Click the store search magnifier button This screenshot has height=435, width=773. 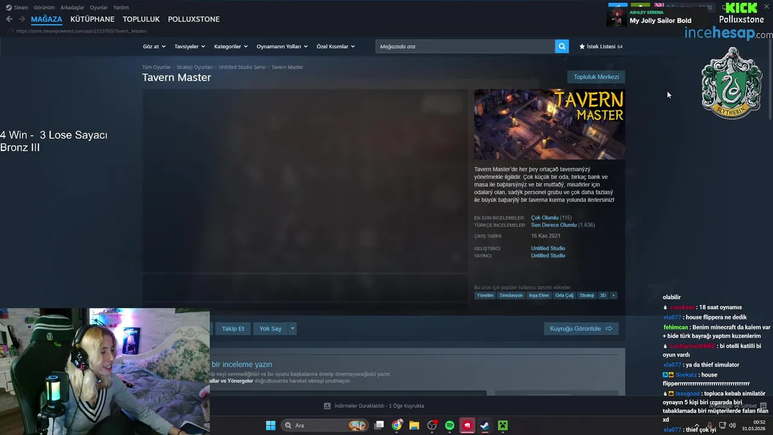[x=562, y=47]
